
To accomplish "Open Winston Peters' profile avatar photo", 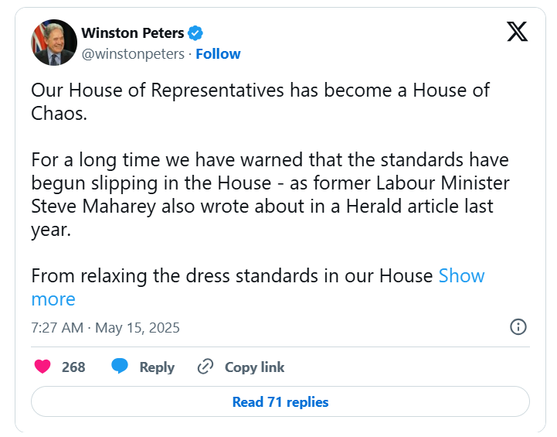I will point(54,43).
